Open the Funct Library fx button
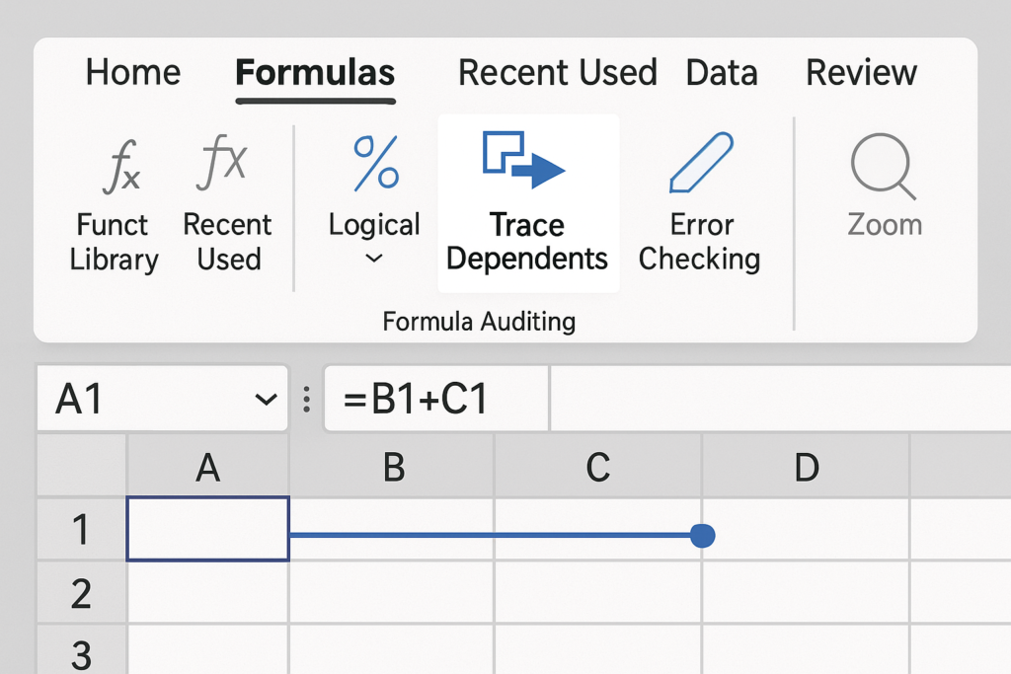The image size is (1011, 674). coord(122,166)
